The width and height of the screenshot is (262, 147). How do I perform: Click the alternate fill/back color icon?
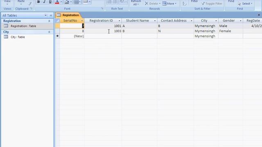86,2
